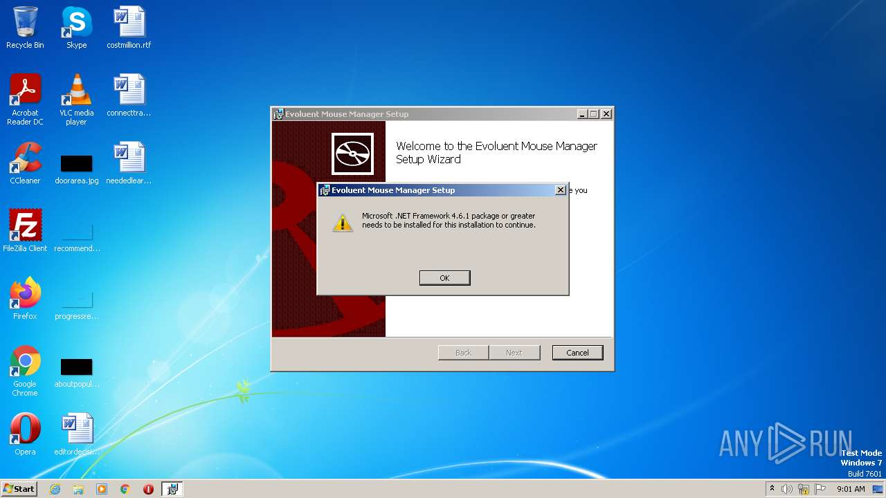
Task: Maximize the Evoluent Mouse Manager Setup window
Action: pyautogui.click(x=593, y=114)
